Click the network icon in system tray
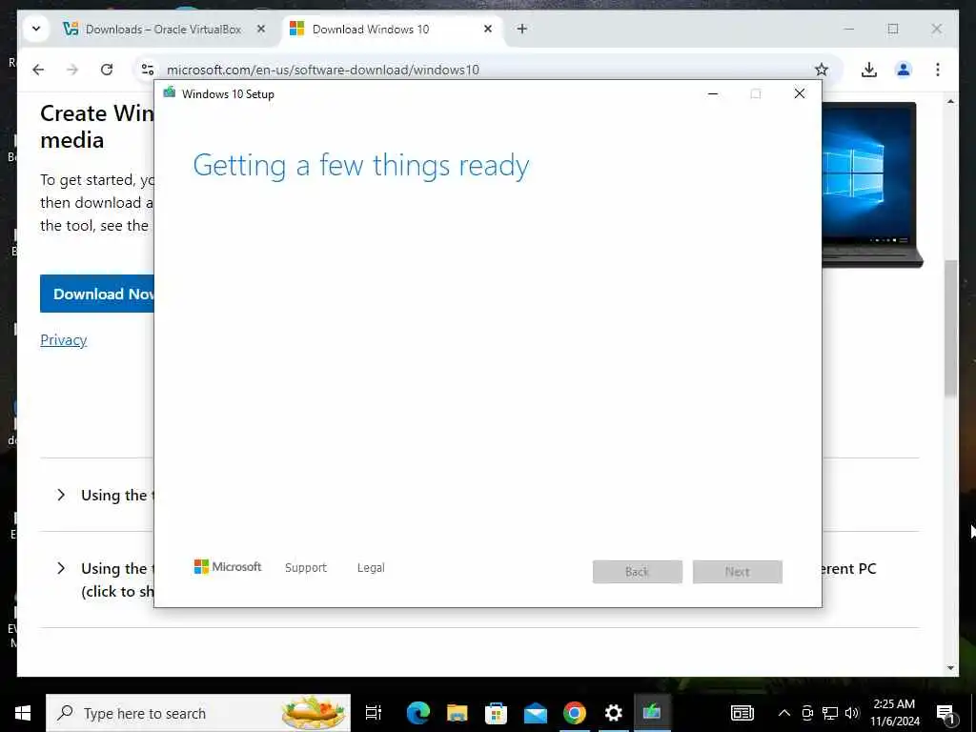This screenshot has height=732, width=976. click(830, 713)
